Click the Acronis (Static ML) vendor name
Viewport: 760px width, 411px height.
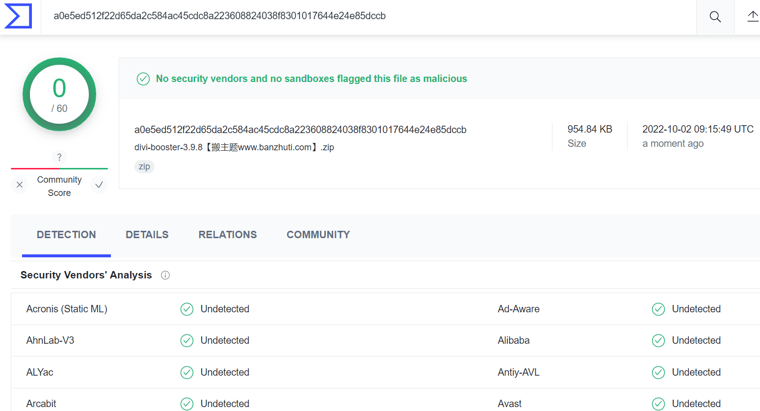click(x=67, y=309)
